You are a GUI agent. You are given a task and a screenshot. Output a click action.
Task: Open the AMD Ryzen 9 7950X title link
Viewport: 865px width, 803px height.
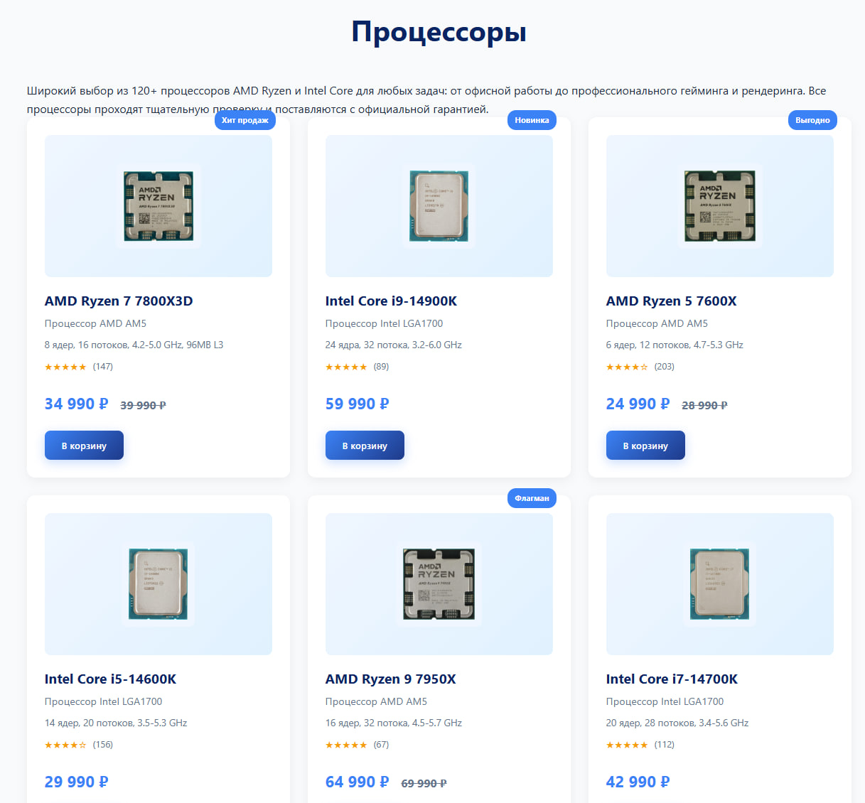tap(391, 679)
